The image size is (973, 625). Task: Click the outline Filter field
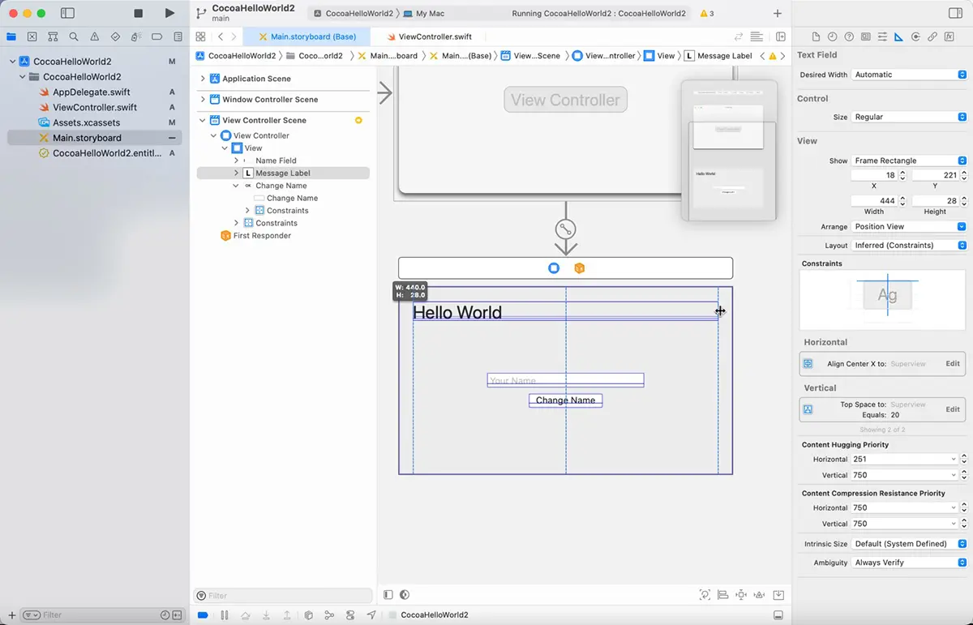pos(284,596)
